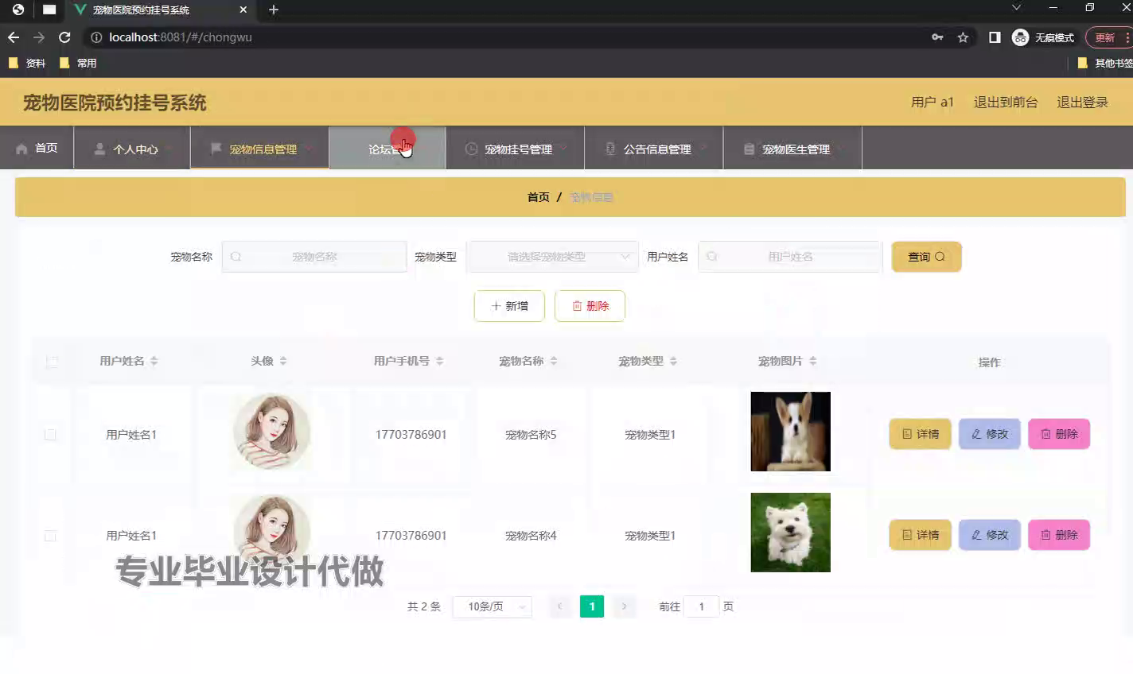Open the browser three-dot menu icon
The image size is (1133, 674).
pos(1127,37)
